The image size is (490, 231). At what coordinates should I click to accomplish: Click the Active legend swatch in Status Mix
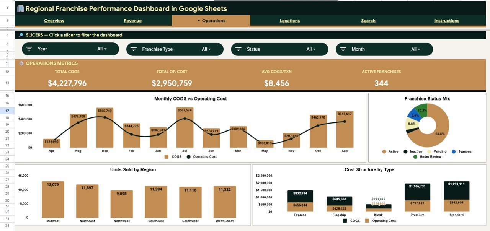(384, 152)
